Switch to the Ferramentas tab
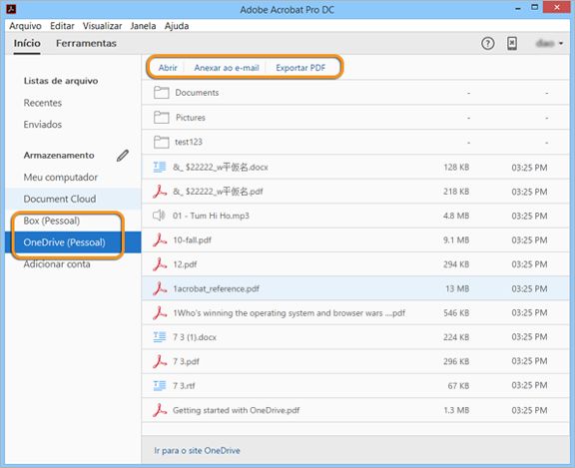Viewport: 575px width, 468px height. tap(86, 43)
